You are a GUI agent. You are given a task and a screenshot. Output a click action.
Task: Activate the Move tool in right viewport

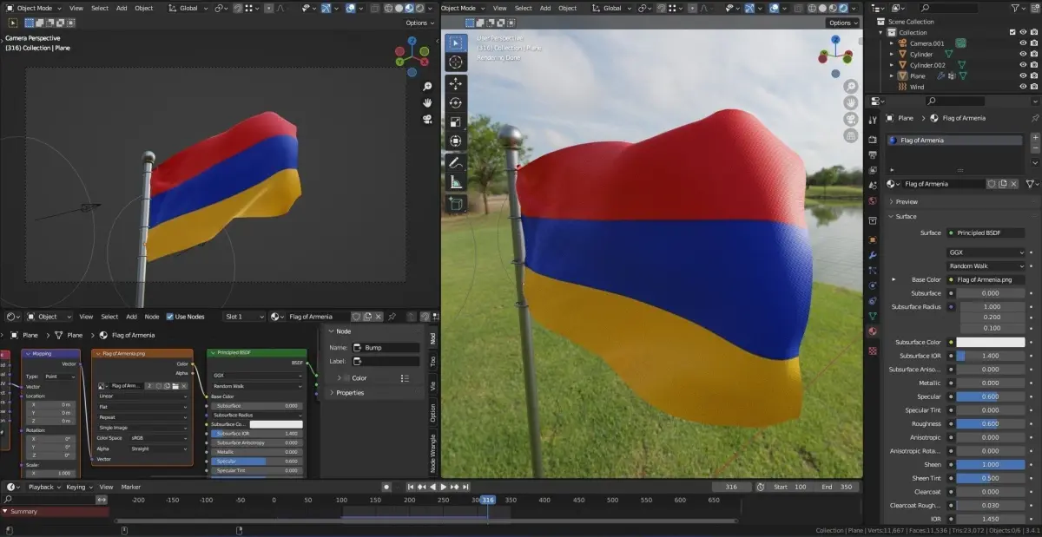[456, 84]
